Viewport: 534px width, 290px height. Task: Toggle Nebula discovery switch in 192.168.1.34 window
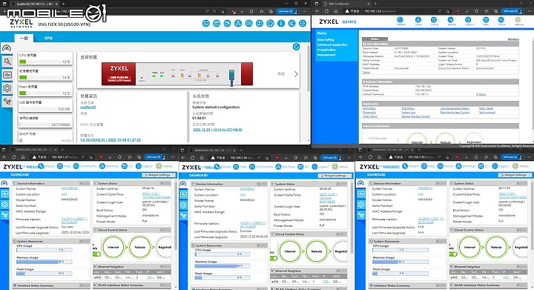[274, 258]
